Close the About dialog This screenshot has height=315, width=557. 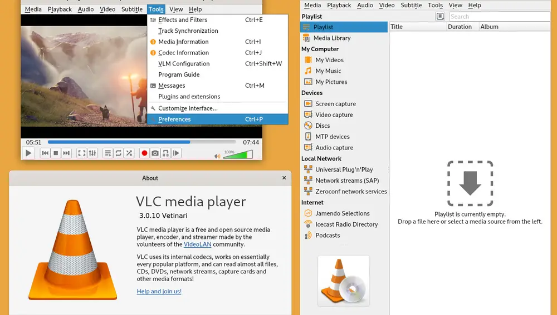tap(284, 178)
